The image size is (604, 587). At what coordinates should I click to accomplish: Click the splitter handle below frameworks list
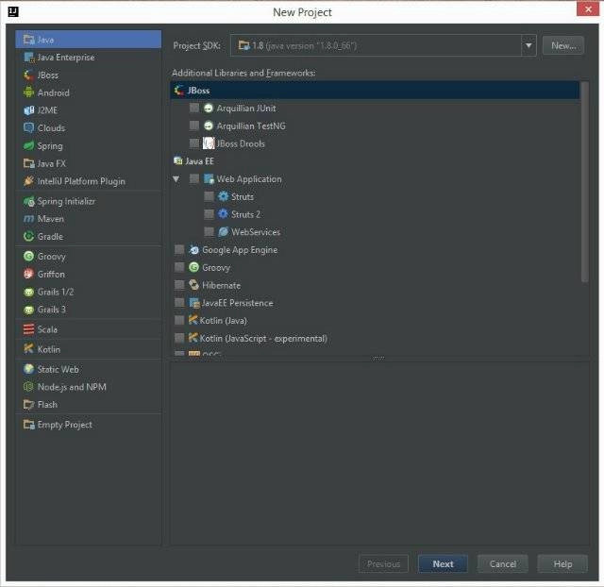click(378, 359)
